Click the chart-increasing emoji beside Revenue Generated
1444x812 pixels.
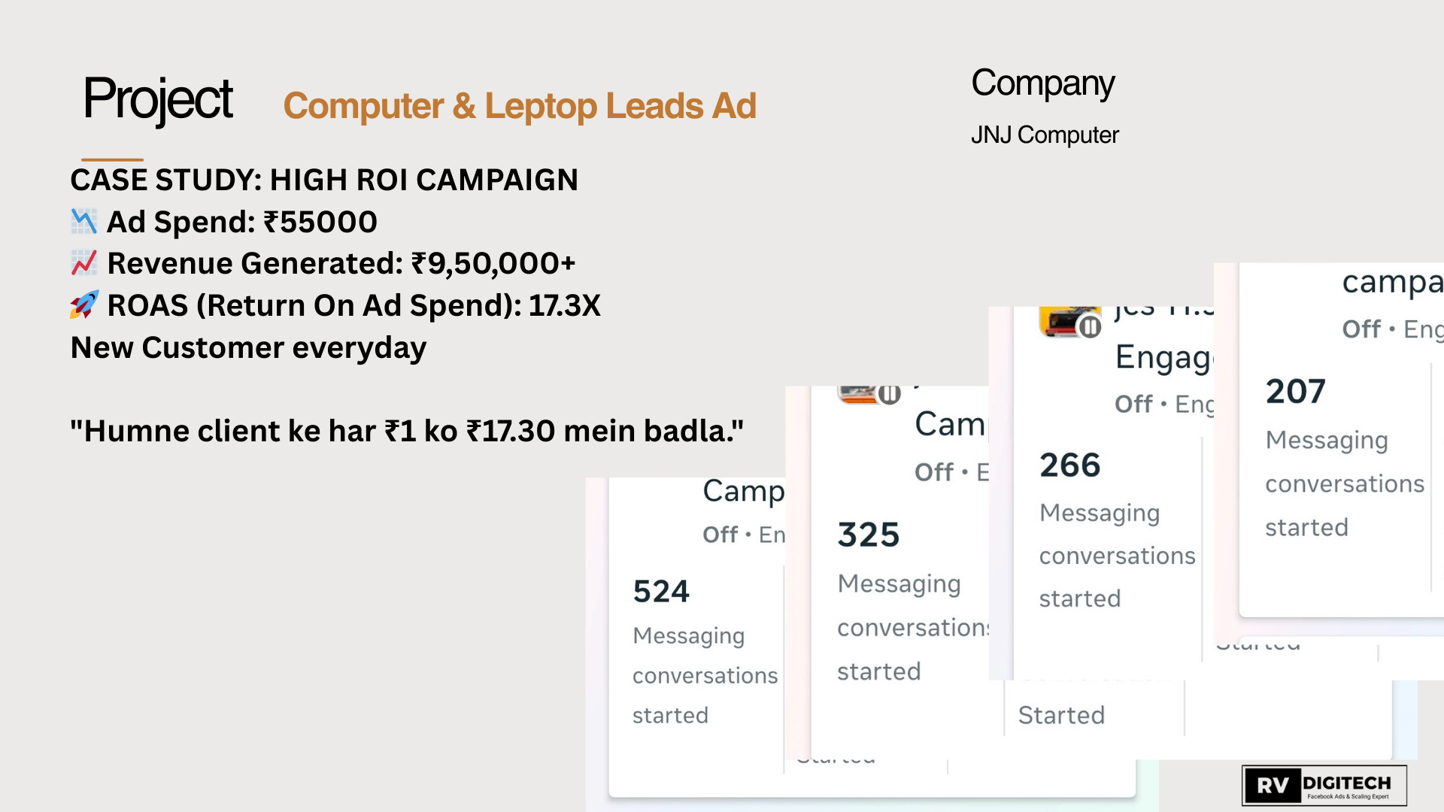coord(83,263)
